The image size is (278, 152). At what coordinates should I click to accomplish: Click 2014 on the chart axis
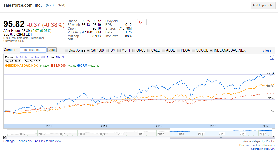point(104,126)
